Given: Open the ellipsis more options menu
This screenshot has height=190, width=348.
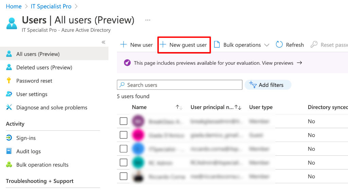Looking at the screenshot, I should (x=148, y=20).
